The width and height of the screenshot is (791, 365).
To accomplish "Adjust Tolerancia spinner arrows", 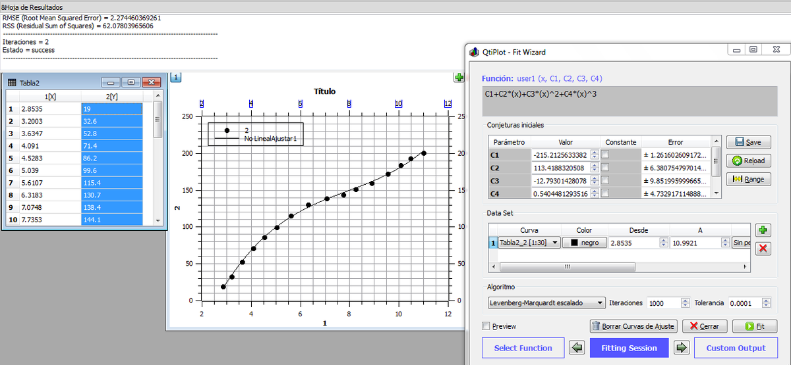I will coord(765,303).
